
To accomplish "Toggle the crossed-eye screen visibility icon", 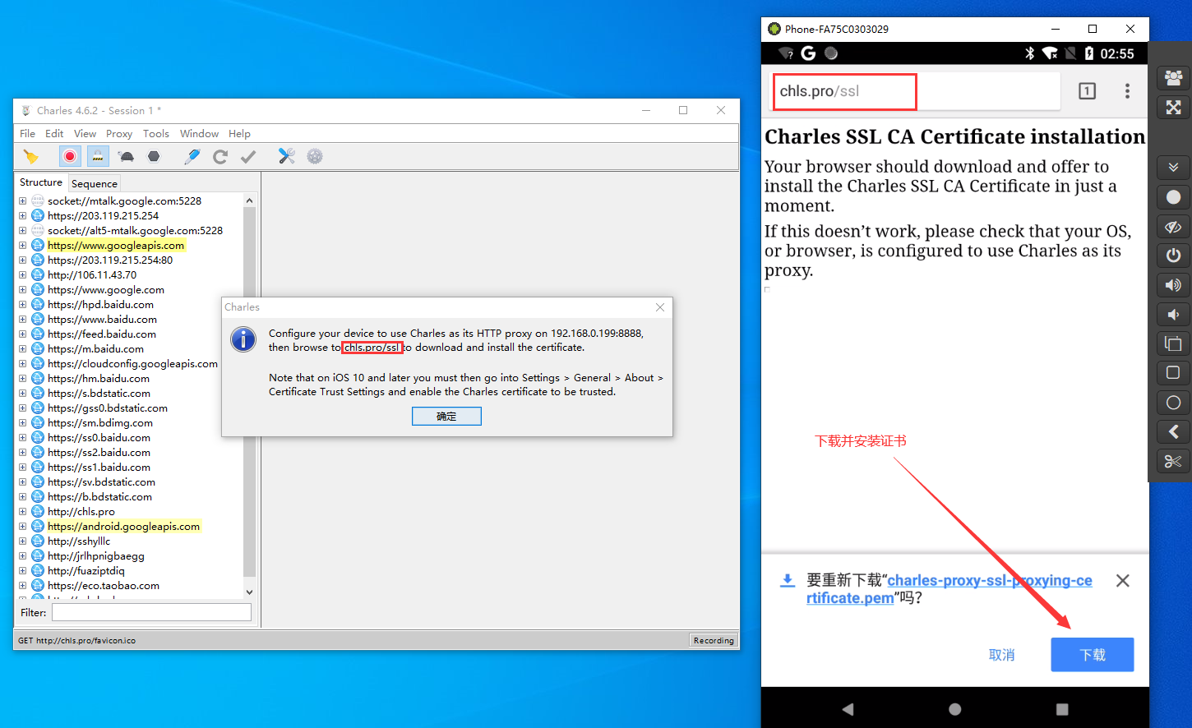I will [1173, 227].
